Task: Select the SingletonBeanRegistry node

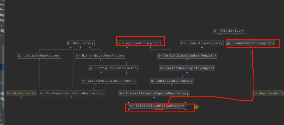Action: point(138,43)
